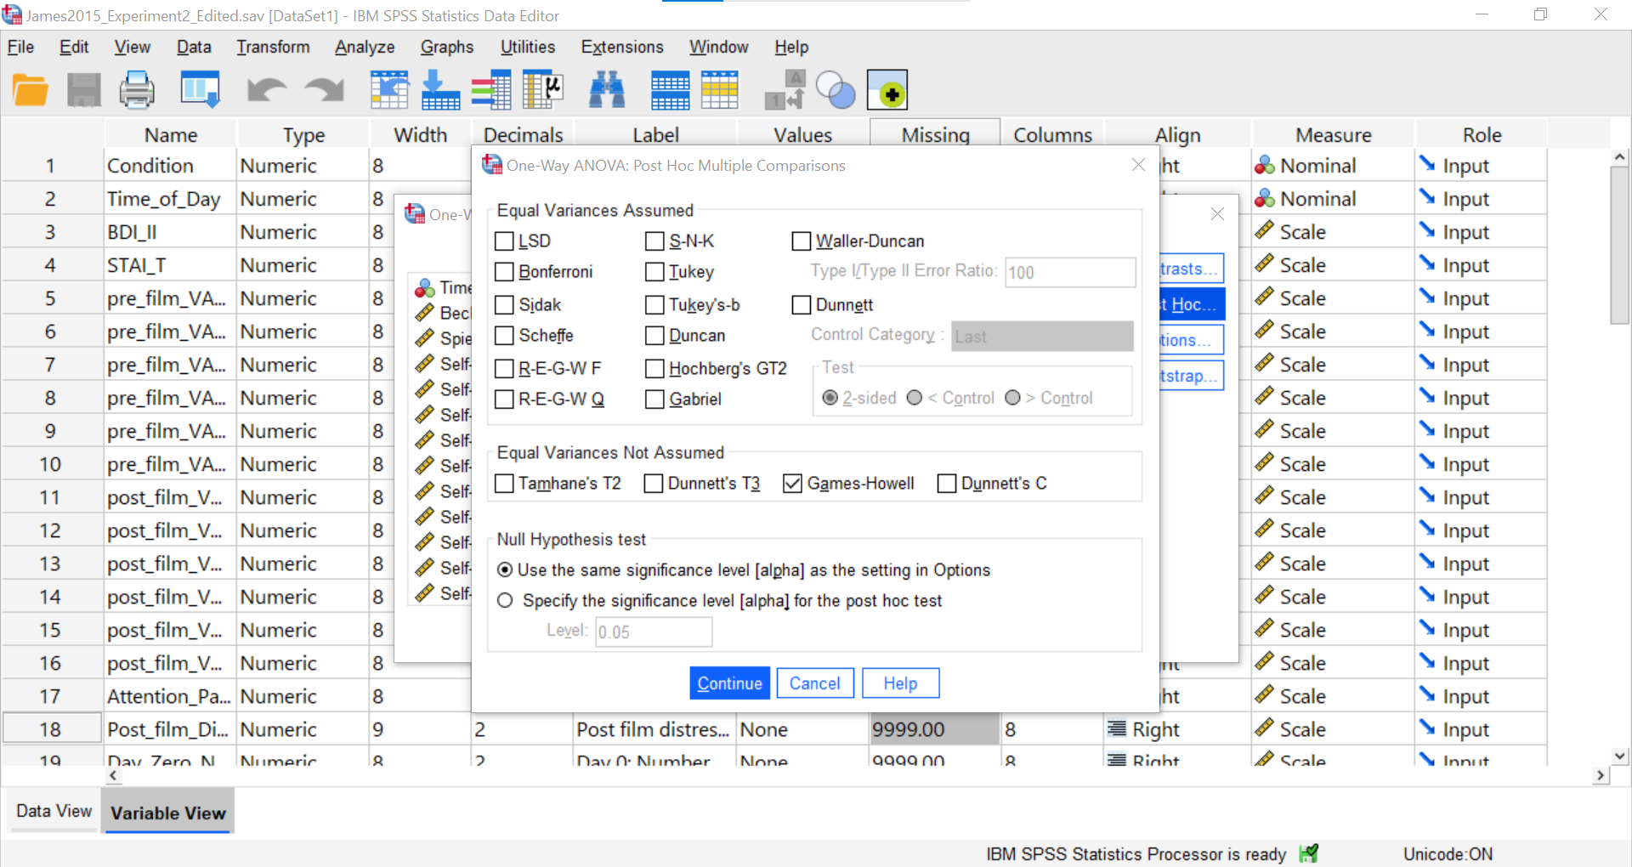Screen dimensions: 1632x867
Task: Click the processor ready status icon
Action: (x=1309, y=853)
